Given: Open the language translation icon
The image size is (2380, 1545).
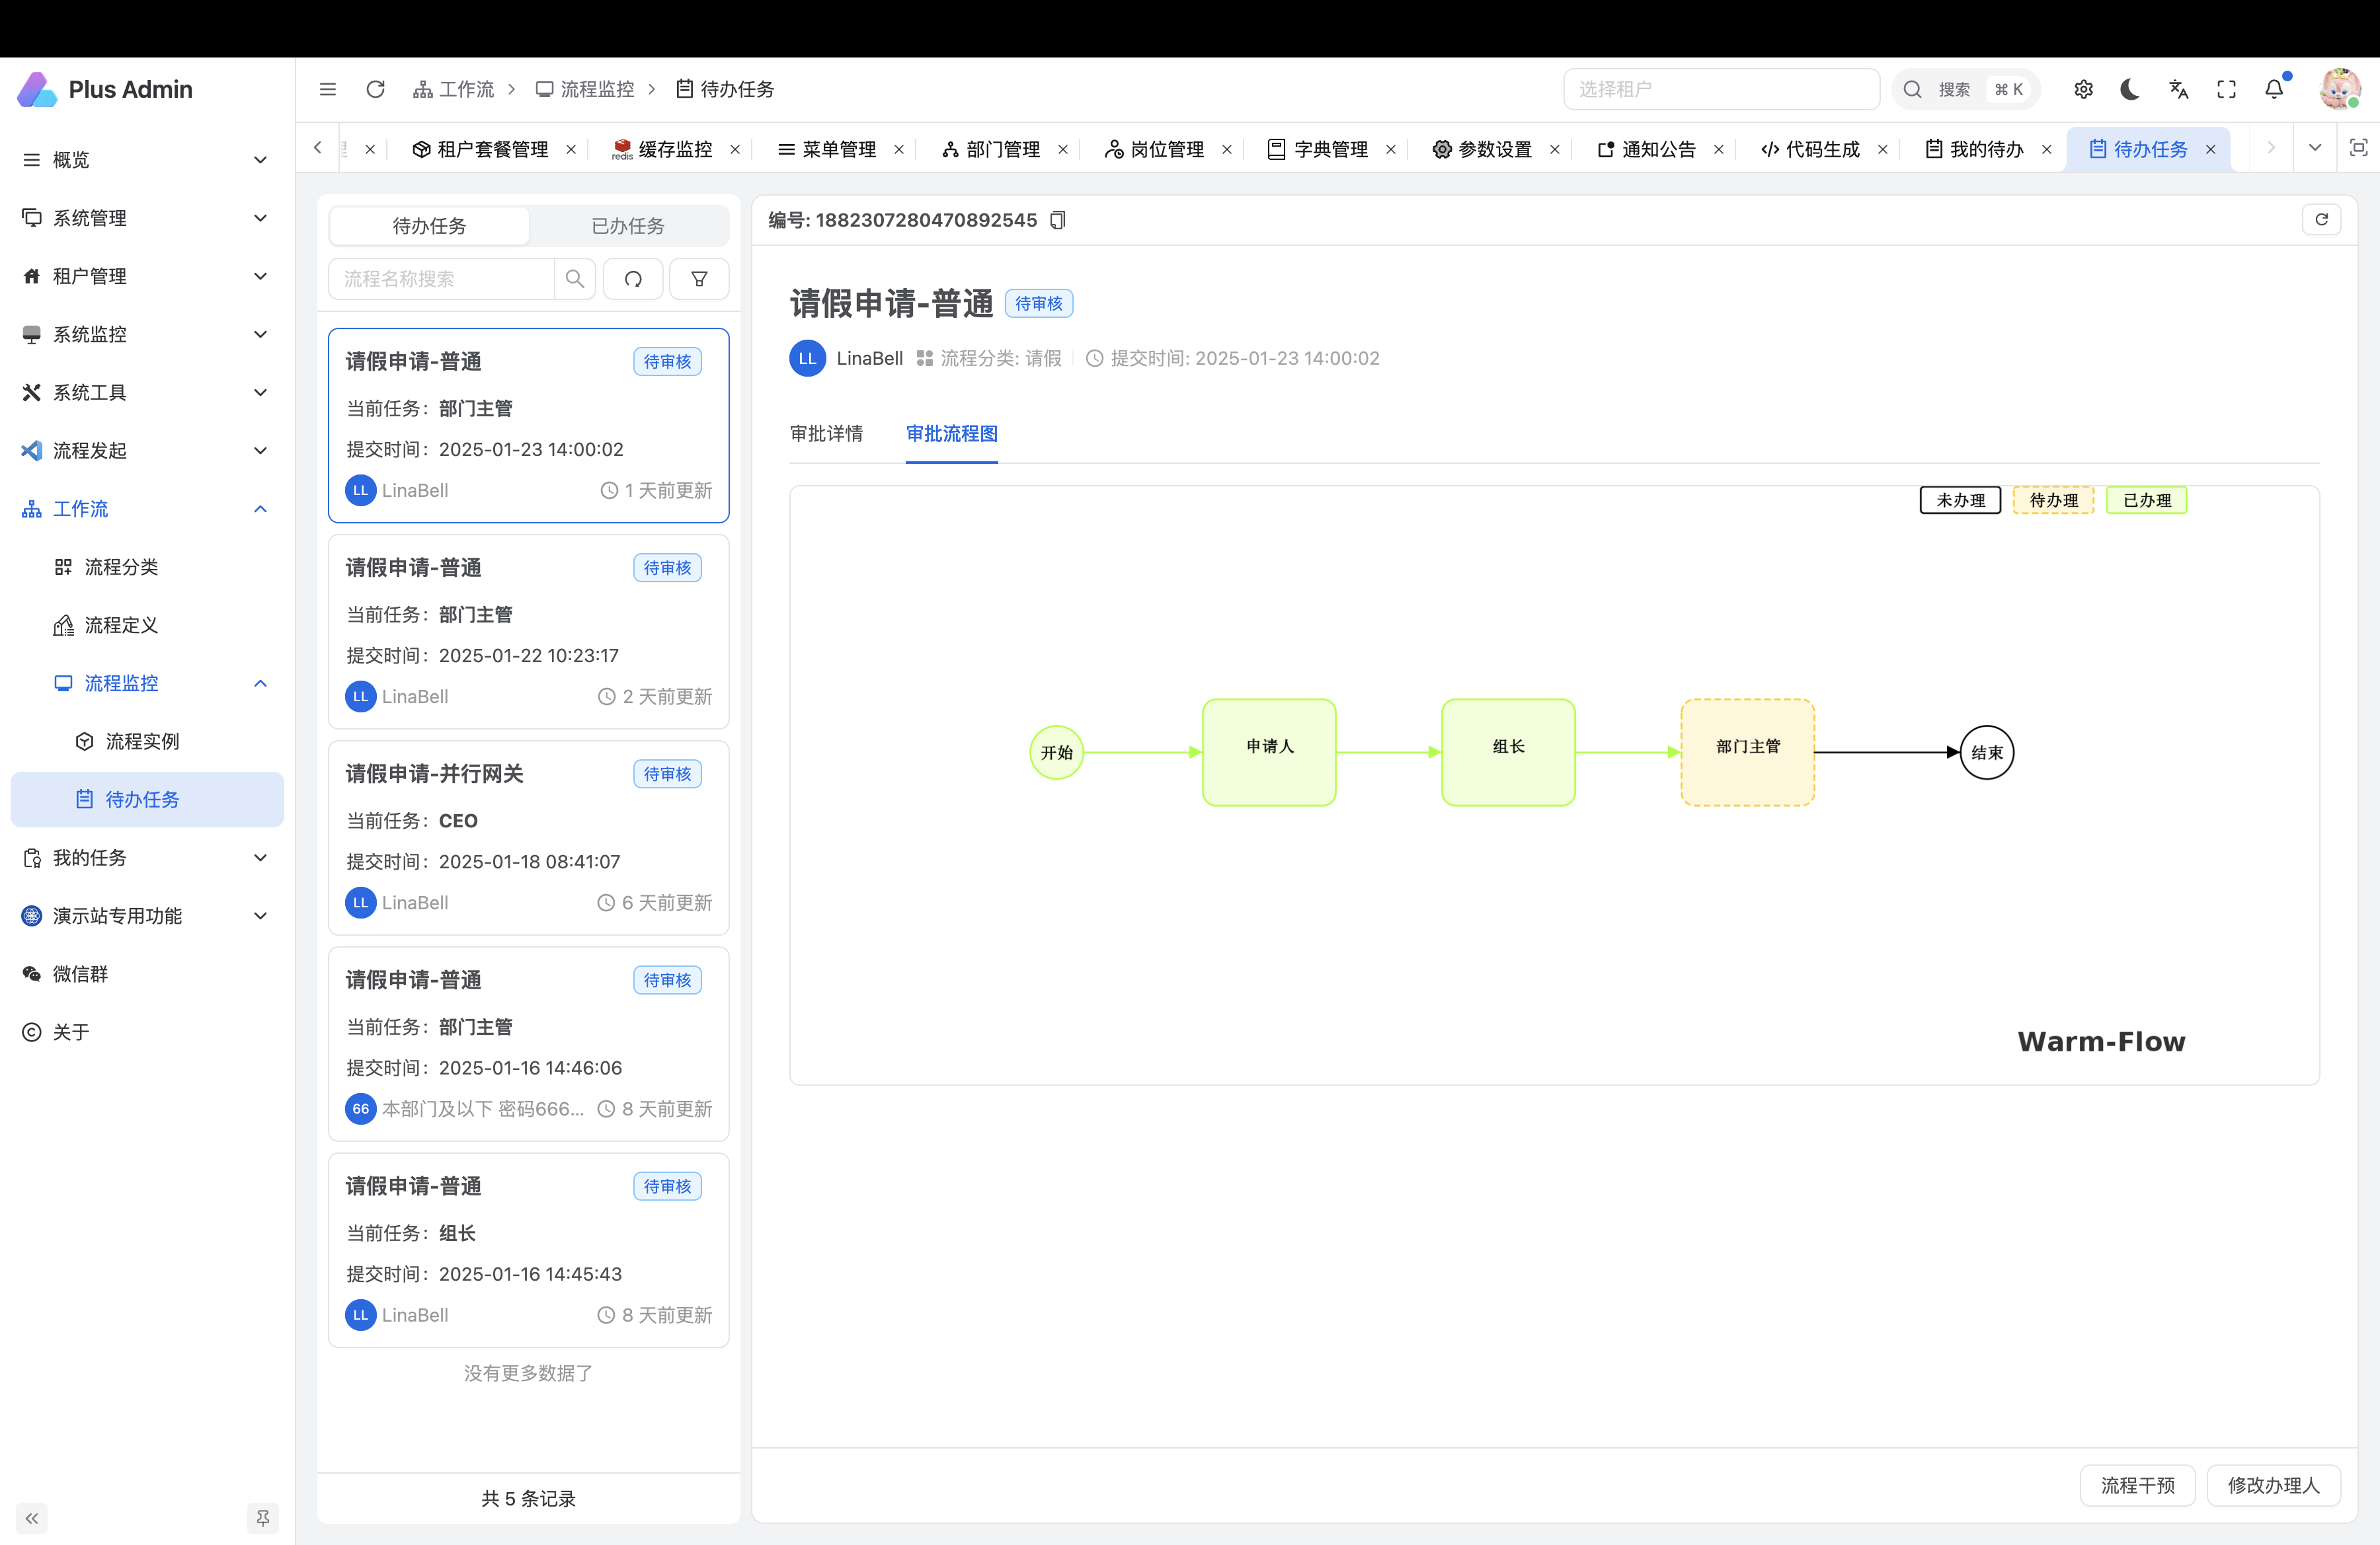Looking at the screenshot, I should (x=2178, y=89).
